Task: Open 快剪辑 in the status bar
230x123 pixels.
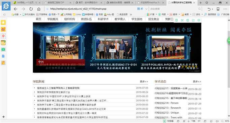Action: tap(168, 121)
